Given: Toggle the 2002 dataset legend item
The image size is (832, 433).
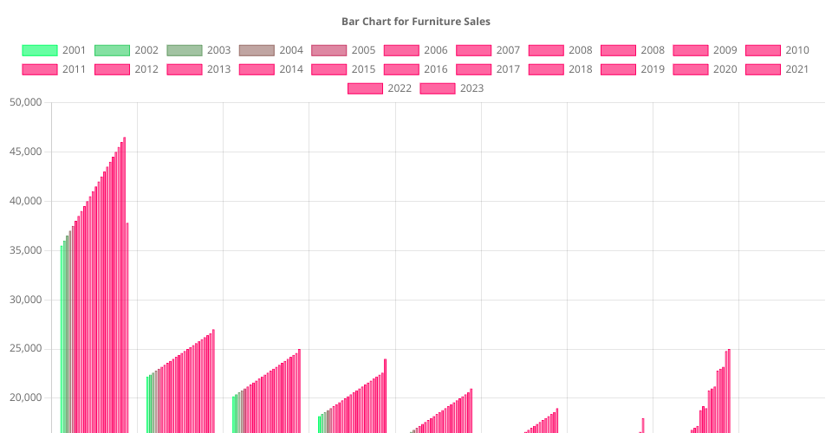Looking at the screenshot, I should (x=128, y=50).
